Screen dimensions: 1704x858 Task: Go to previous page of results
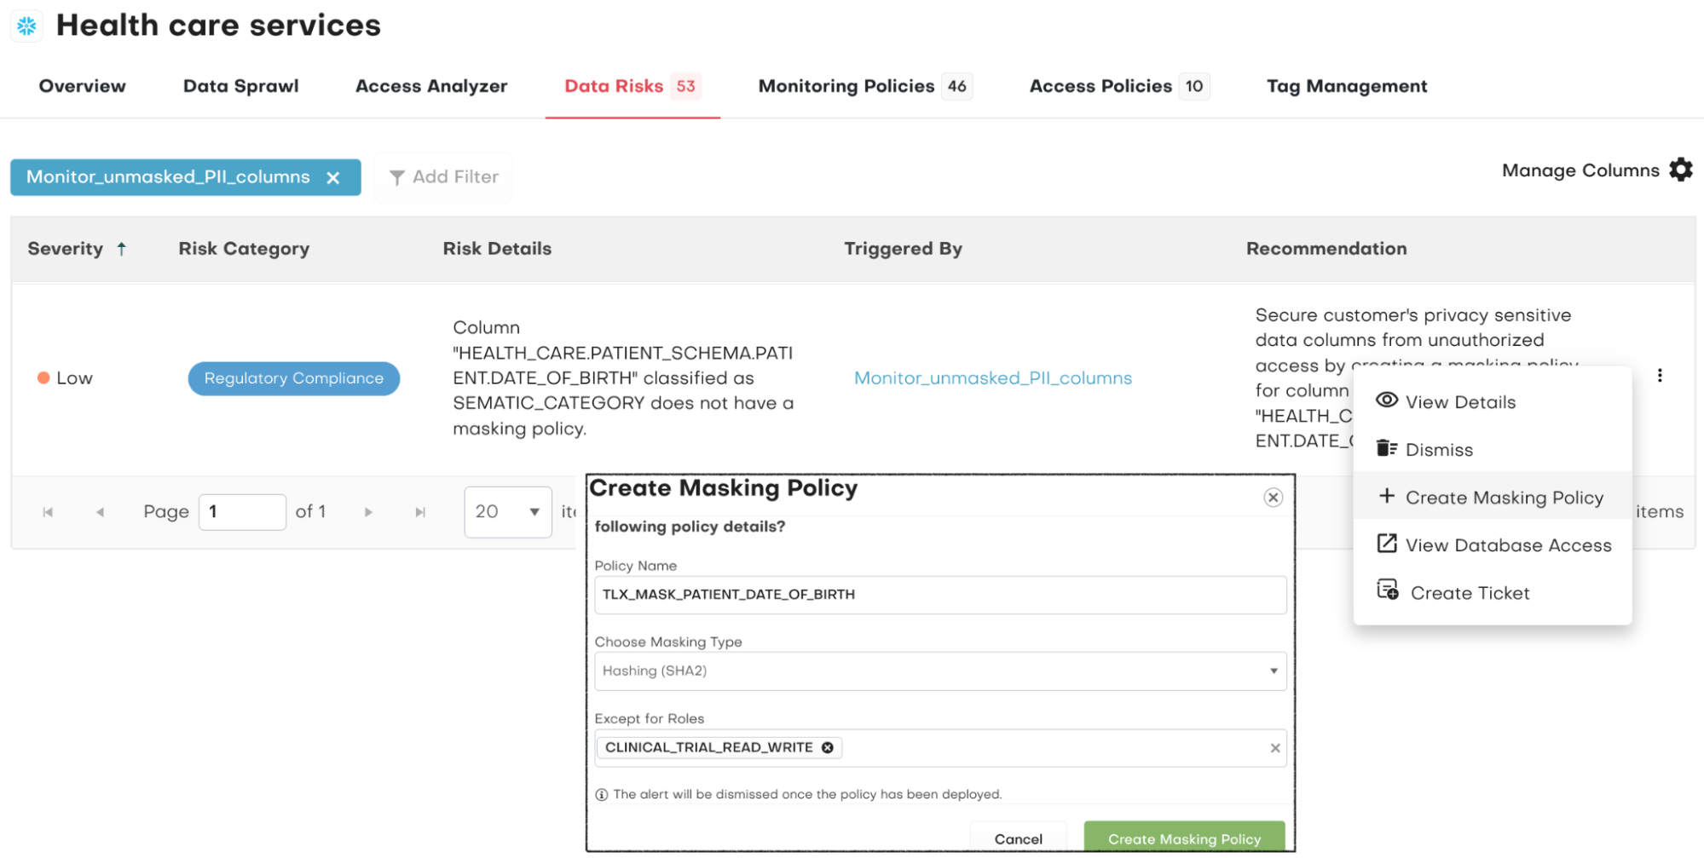(101, 512)
